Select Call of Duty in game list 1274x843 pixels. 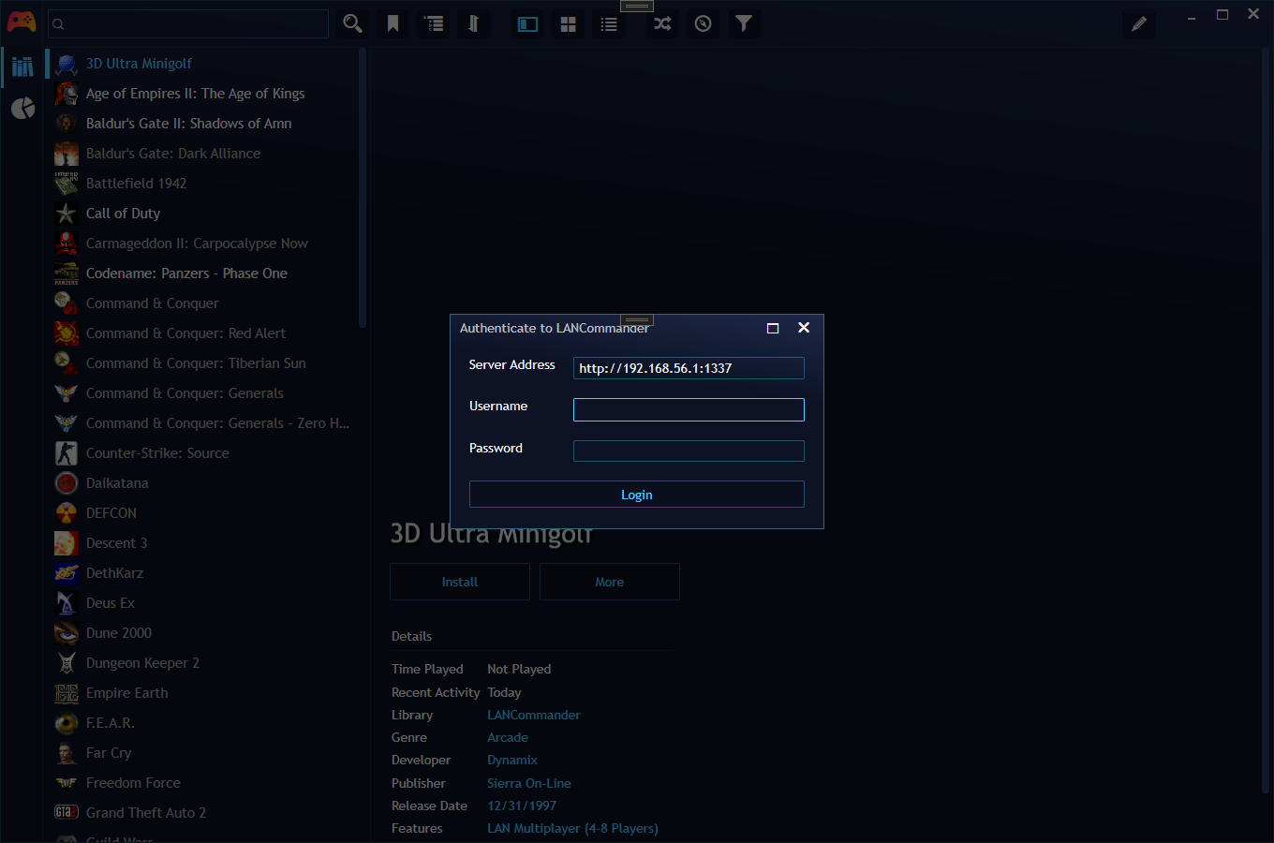click(x=123, y=214)
